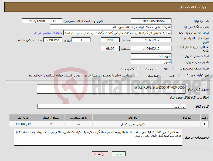The image size is (213, 161).
Task: Click the کد کالا column header
Action: click(x=187, y=118)
